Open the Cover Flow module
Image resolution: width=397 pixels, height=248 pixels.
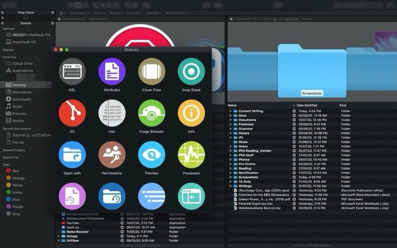point(151,72)
